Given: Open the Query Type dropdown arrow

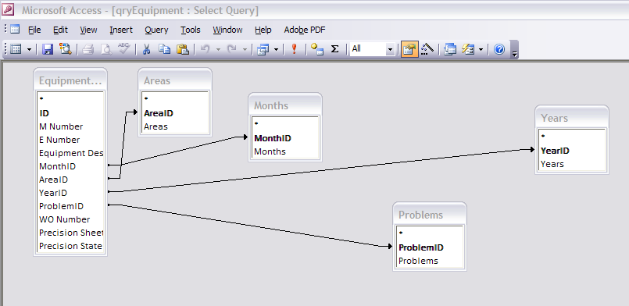Looking at the screenshot, I should (276, 50).
